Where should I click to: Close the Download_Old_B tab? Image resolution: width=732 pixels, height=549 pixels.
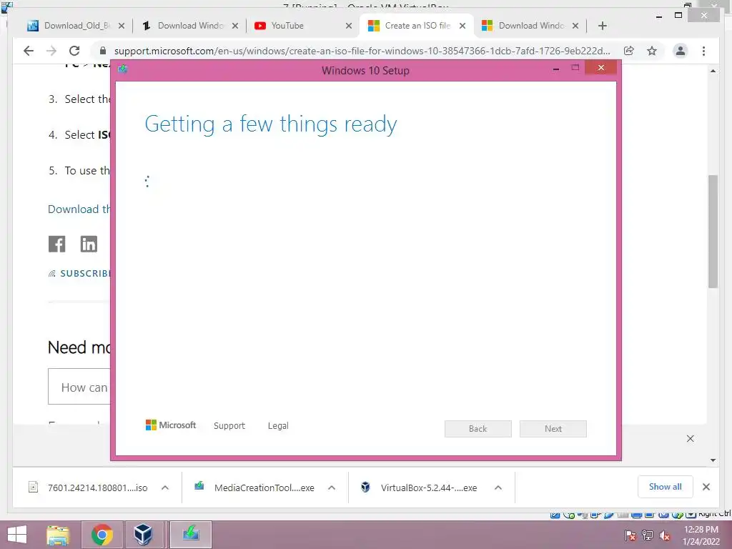pyautogui.click(x=122, y=26)
